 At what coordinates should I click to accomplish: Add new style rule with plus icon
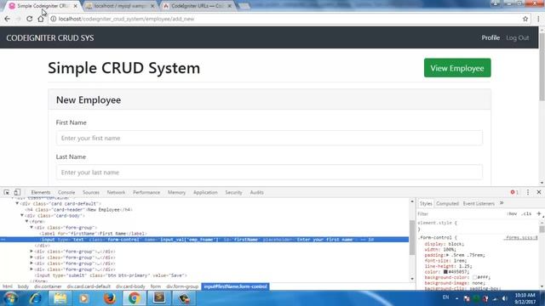click(539, 213)
